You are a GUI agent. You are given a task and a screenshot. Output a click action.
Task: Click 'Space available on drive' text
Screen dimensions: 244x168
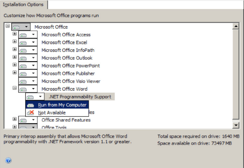[x=194, y=143]
